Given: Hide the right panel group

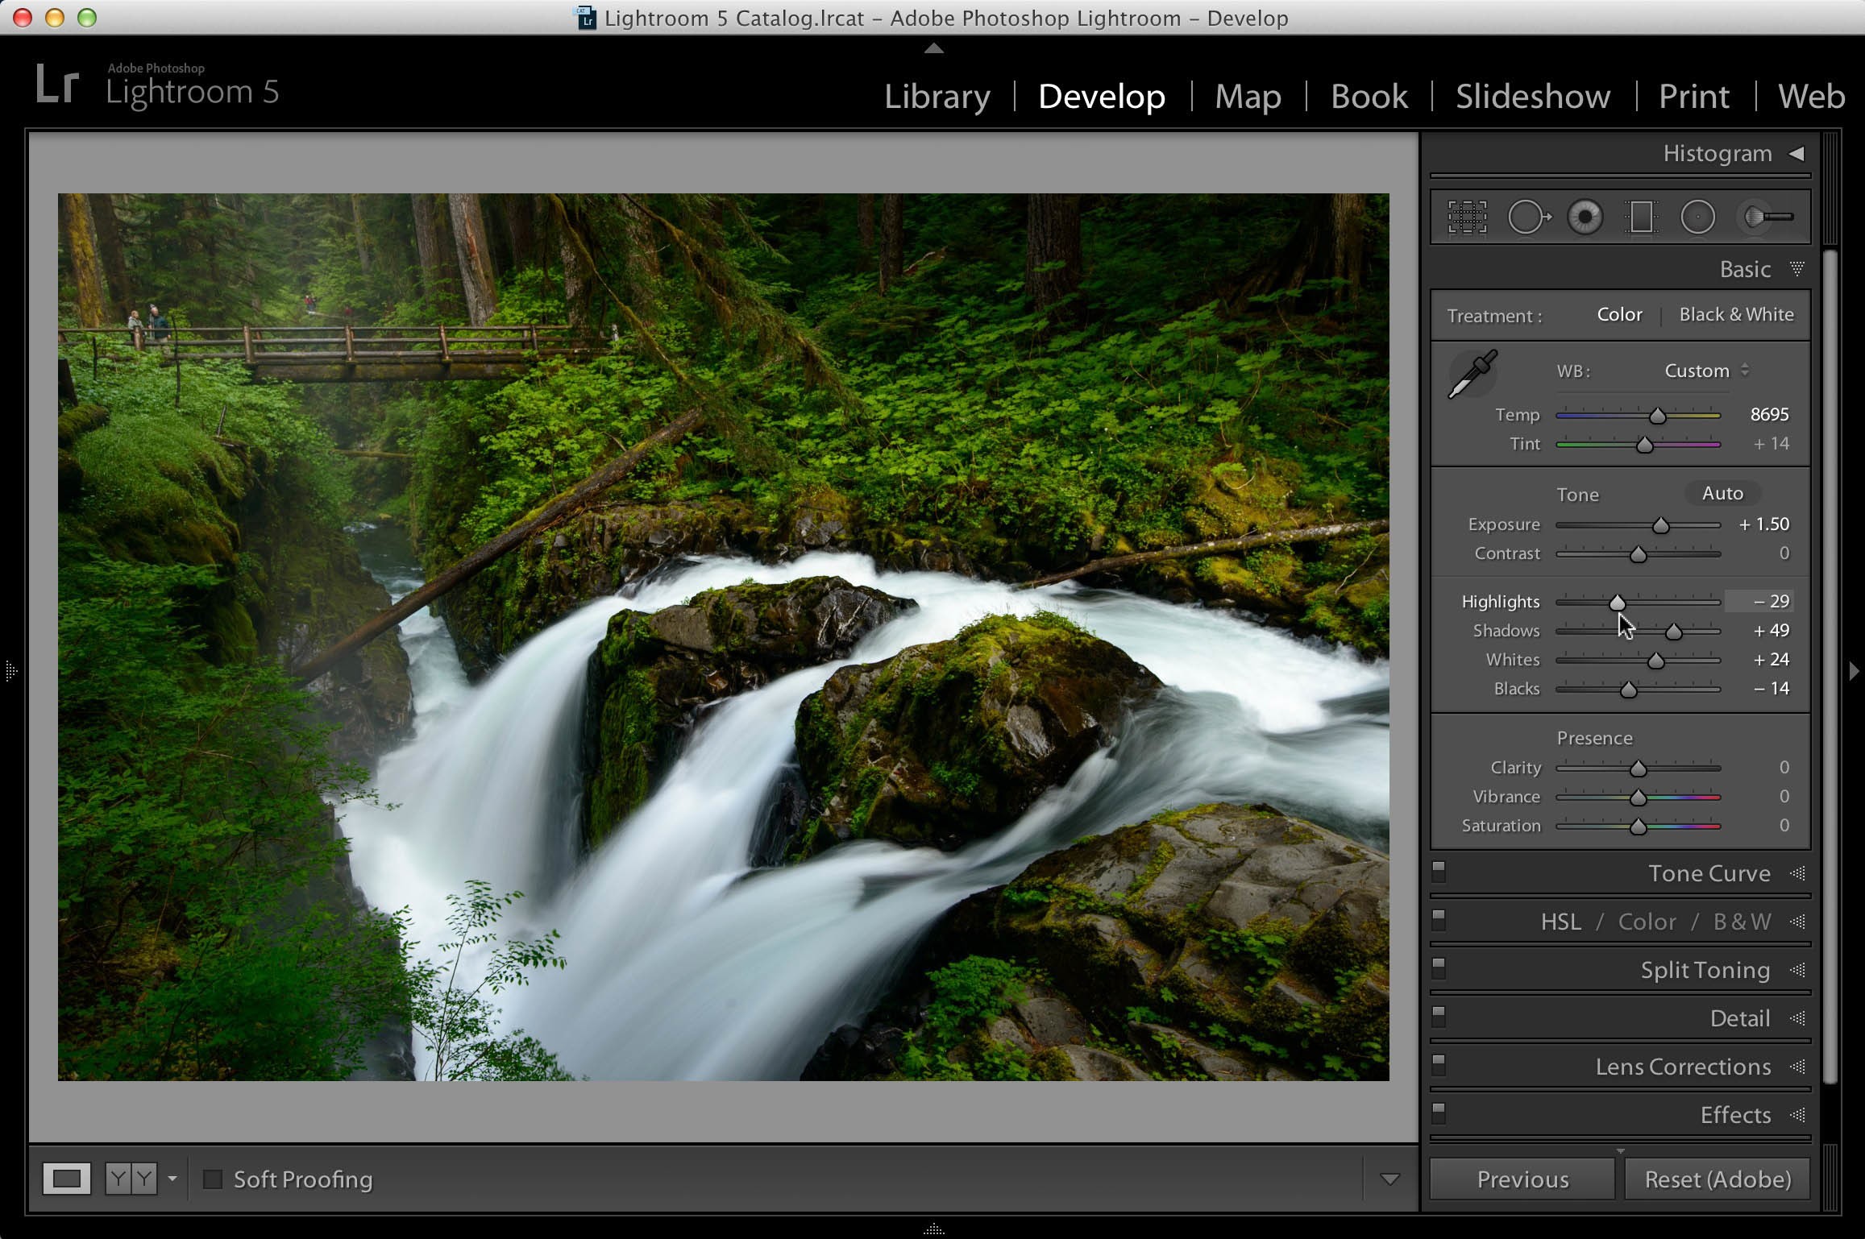Looking at the screenshot, I should pos(1854,670).
